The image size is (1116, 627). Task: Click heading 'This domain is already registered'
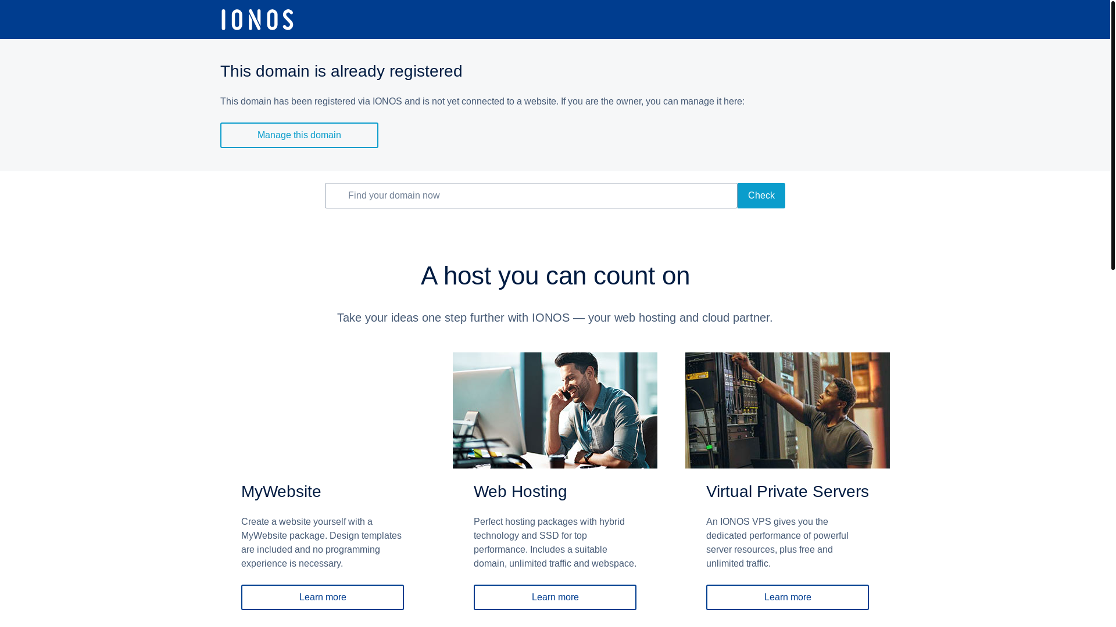click(x=341, y=71)
